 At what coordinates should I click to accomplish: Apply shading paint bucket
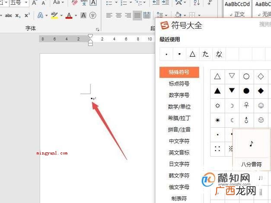coord(178,15)
